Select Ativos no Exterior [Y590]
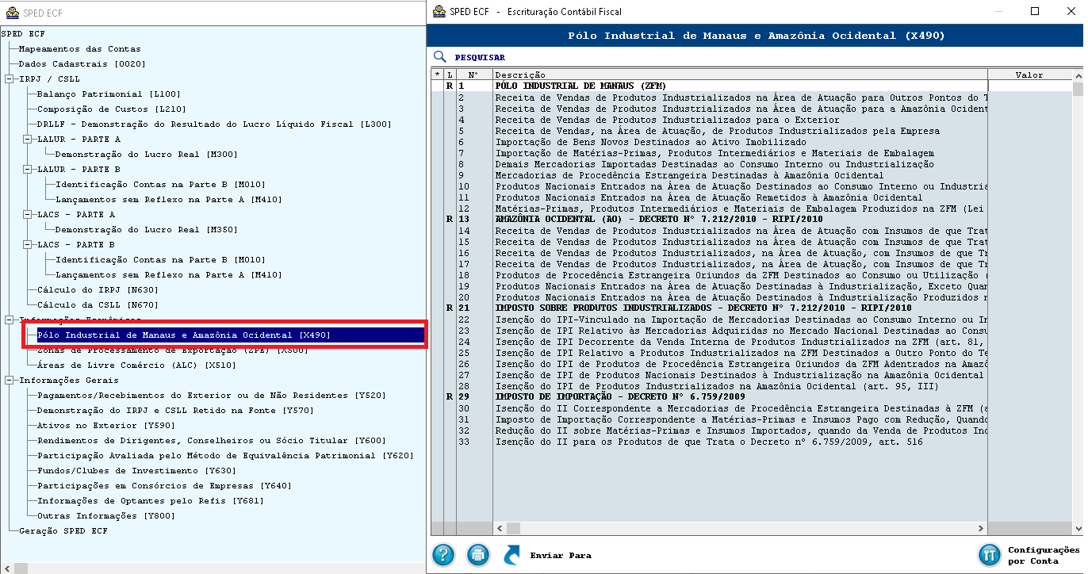Screen dimensions: 1088x574 coord(106,425)
